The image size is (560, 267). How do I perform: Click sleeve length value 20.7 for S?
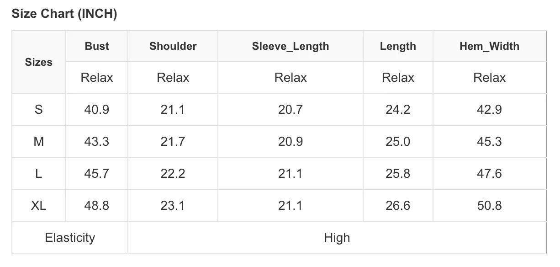pyautogui.click(x=291, y=110)
